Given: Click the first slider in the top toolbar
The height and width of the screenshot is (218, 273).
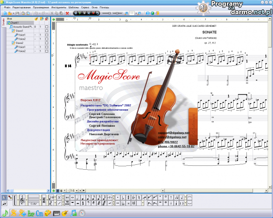Looking at the screenshot, I should point(107,13).
